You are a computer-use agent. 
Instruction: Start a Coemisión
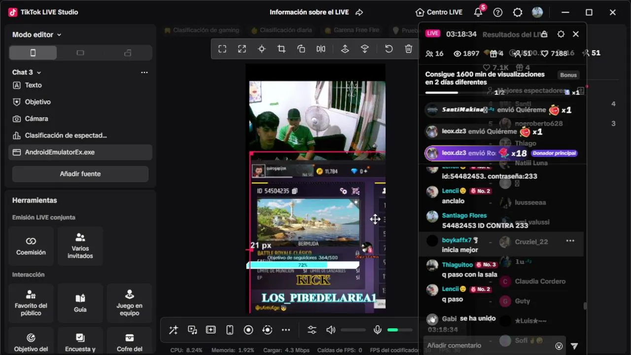(31, 246)
